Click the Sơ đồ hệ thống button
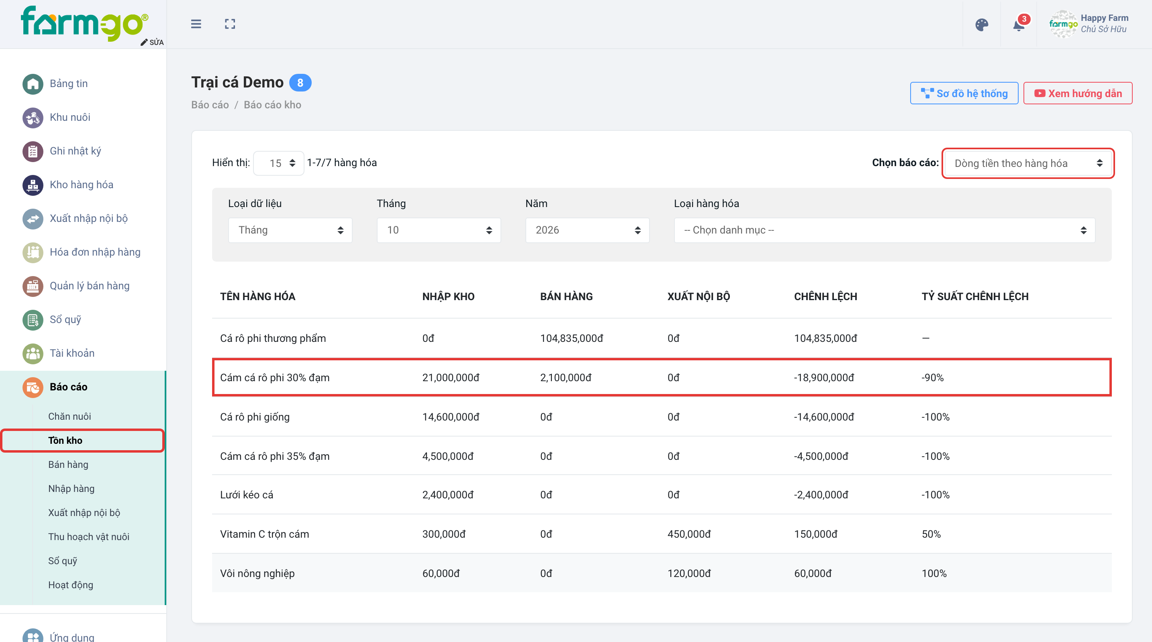Image resolution: width=1152 pixels, height=642 pixels. pyautogui.click(x=964, y=93)
